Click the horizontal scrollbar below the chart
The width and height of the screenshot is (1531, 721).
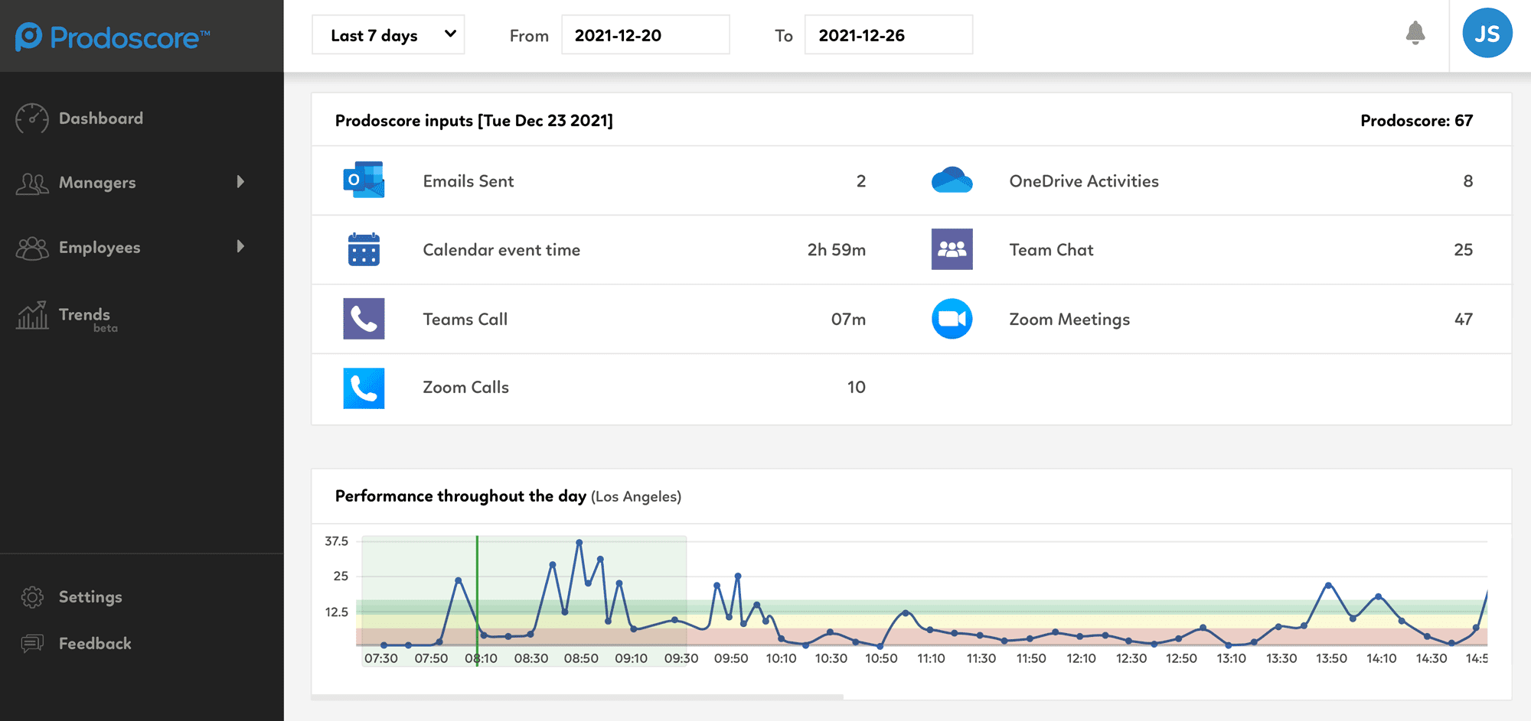pyautogui.click(x=577, y=697)
